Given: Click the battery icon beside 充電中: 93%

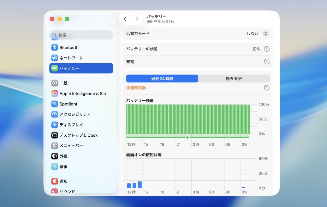Looking at the screenshot, I should pos(150,22).
